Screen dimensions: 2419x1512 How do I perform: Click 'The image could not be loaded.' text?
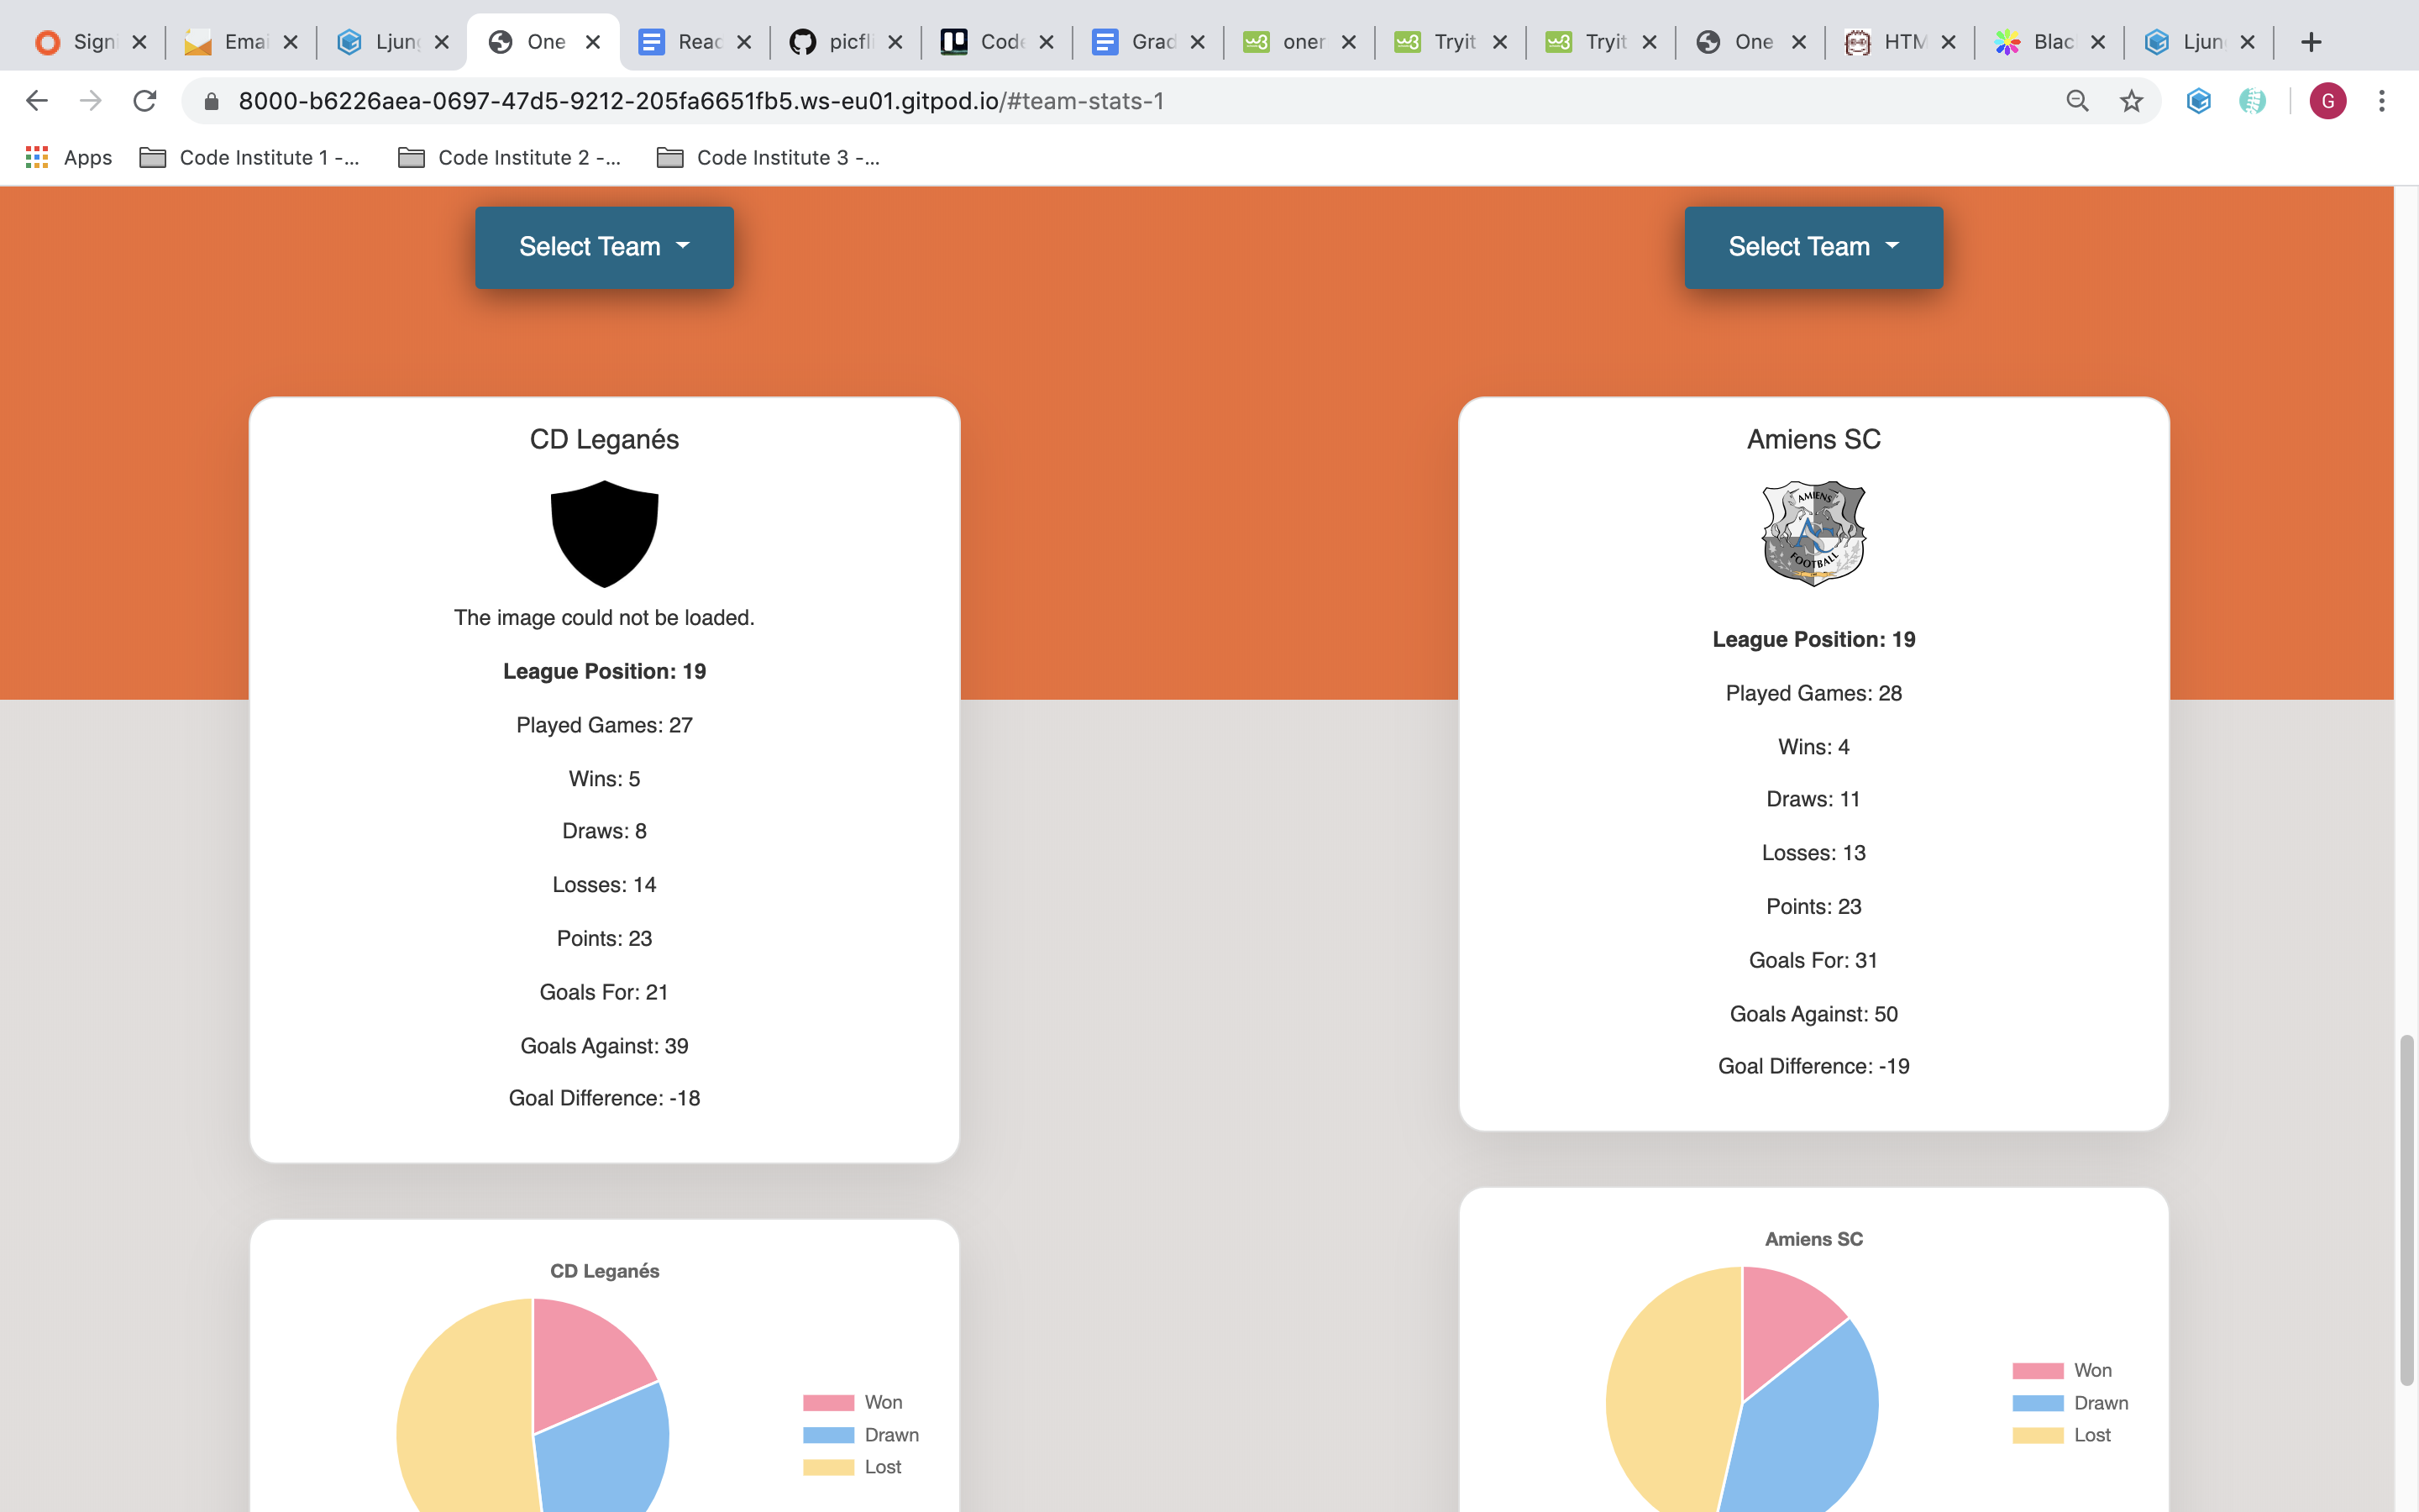tap(604, 618)
